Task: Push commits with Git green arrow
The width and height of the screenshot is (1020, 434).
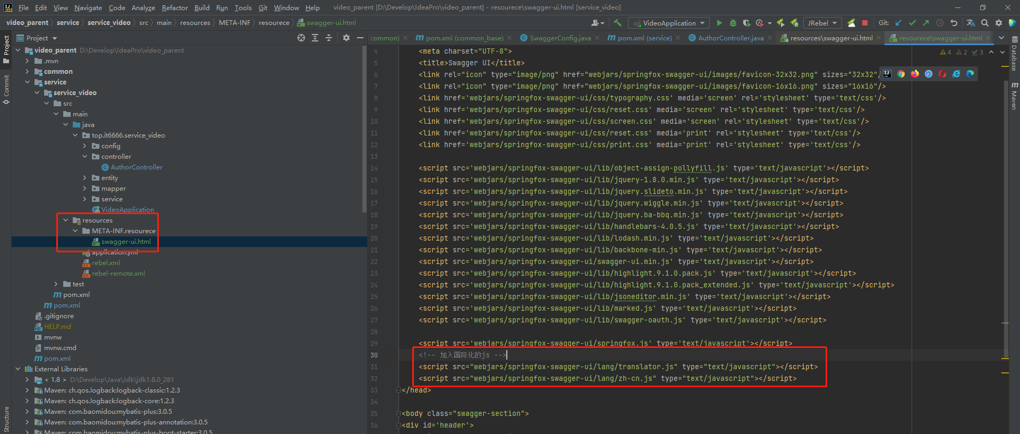Action: tap(926, 23)
